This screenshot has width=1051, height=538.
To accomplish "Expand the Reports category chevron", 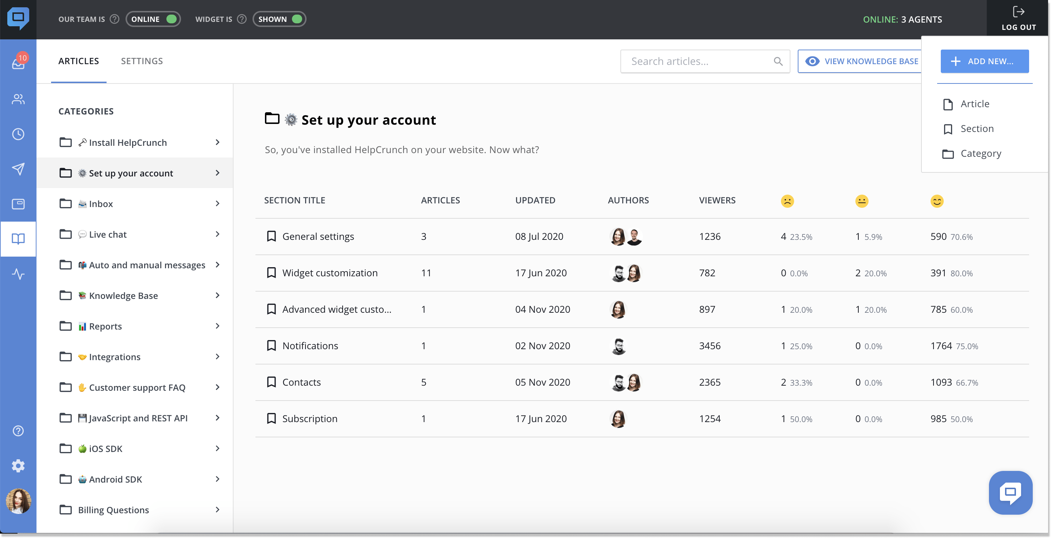I will [217, 326].
